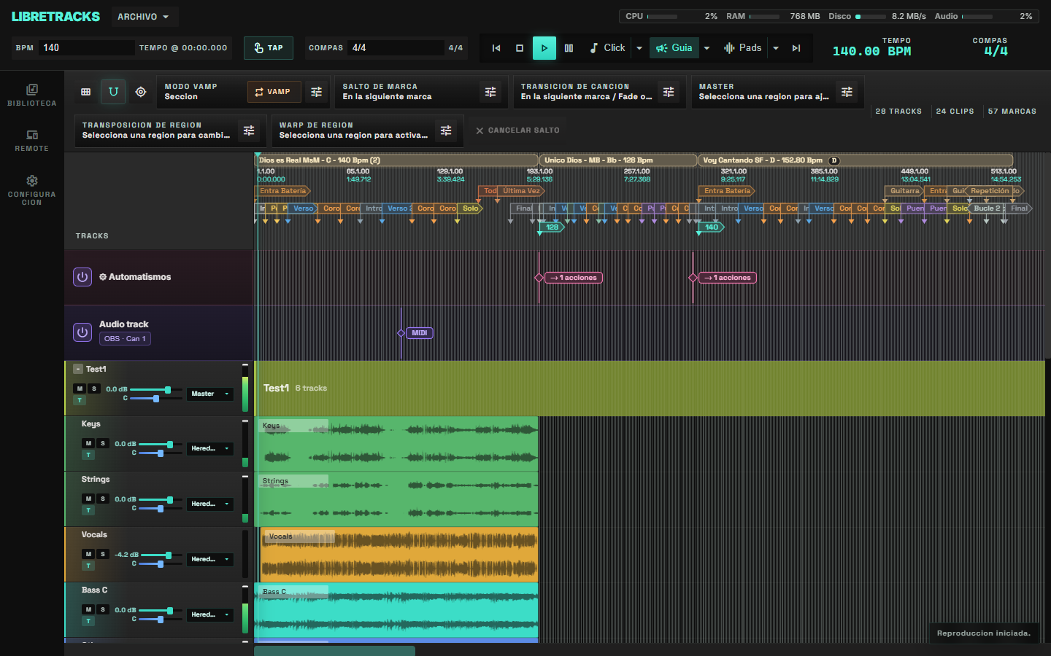Toggle the magnet snap icon
This screenshot has width=1051, height=656.
click(113, 92)
